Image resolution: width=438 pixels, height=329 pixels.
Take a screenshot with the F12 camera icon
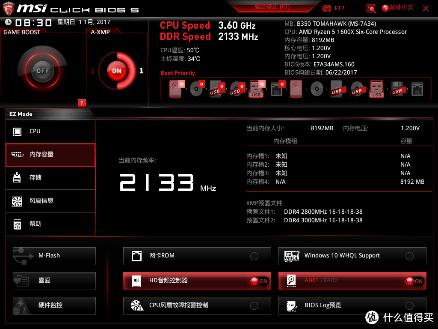coord(326,9)
